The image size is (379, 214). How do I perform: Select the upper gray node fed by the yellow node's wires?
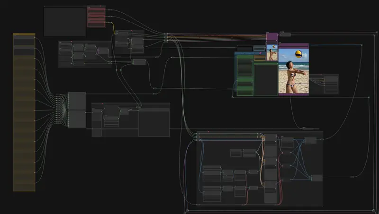tap(77, 101)
